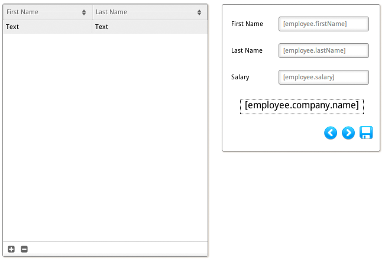Click the Last Name column sort arrows
Screen dimensions: 385x261
tap(200, 12)
